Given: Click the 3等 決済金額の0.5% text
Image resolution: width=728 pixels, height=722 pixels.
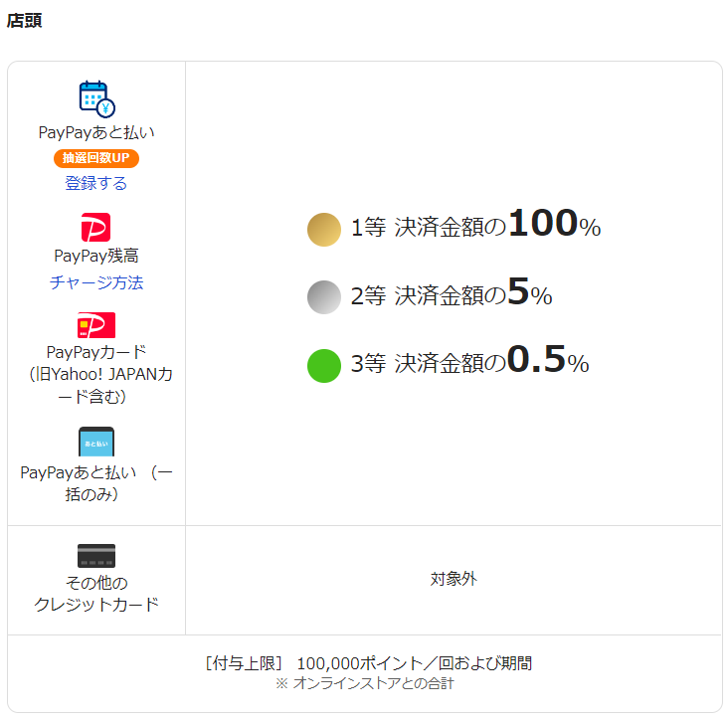Looking at the screenshot, I should tap(469, 361).
